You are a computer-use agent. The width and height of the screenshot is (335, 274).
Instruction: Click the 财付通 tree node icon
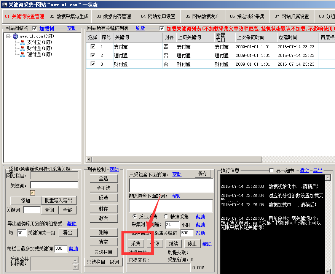[22, 48]
